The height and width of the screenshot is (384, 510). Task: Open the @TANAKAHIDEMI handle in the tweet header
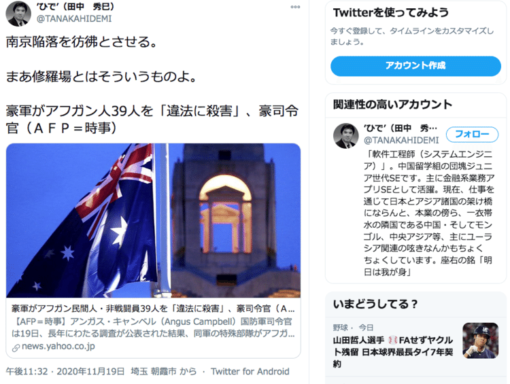point(74,19)
